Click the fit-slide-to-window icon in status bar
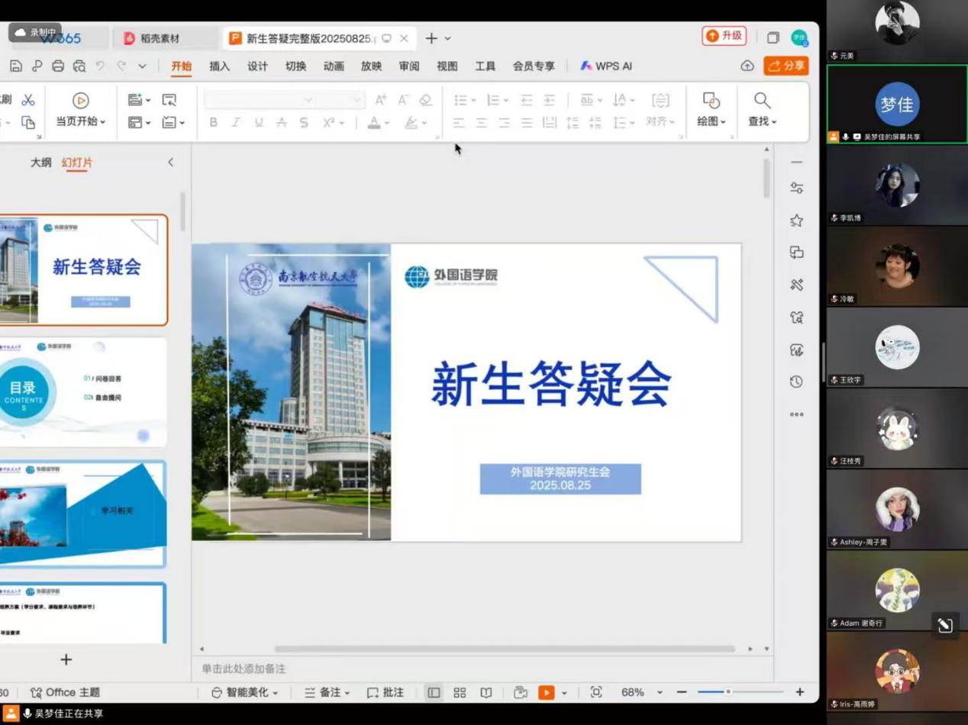This screenshot has width=968, height=725. [596, 692]
